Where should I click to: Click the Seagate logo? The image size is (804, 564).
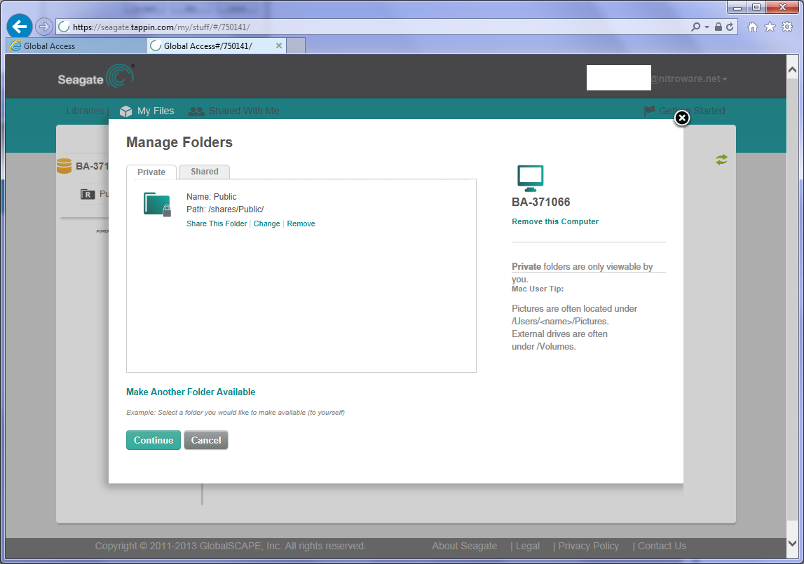96,77
